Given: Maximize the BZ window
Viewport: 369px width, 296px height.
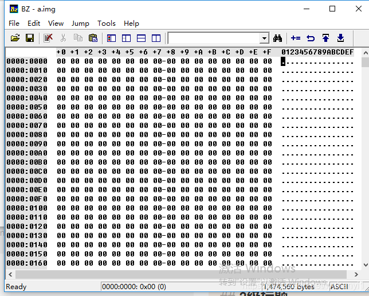Looking at the screenshot, I should (332, 9).
